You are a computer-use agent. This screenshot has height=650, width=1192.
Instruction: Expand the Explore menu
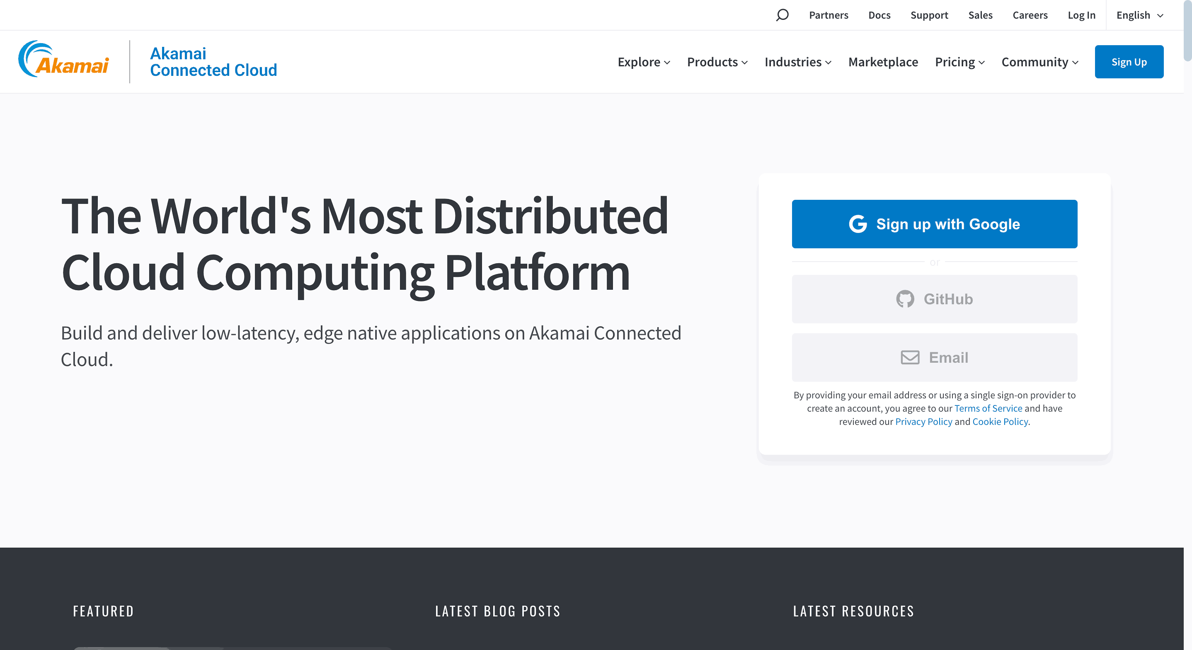pyautogui.click(x=643, y=62)
